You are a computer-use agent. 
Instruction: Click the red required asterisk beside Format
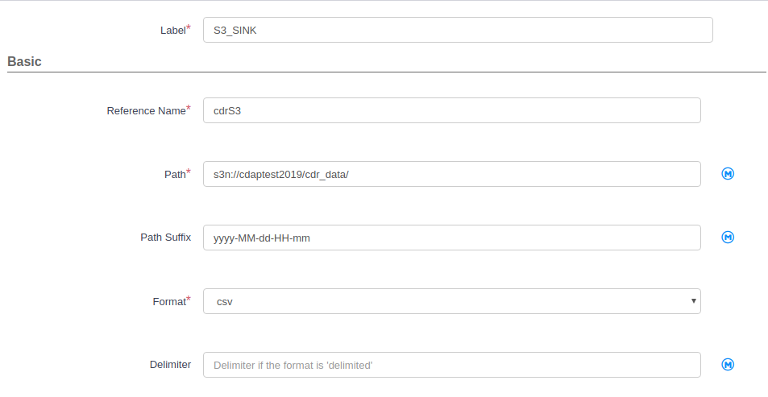189,298
